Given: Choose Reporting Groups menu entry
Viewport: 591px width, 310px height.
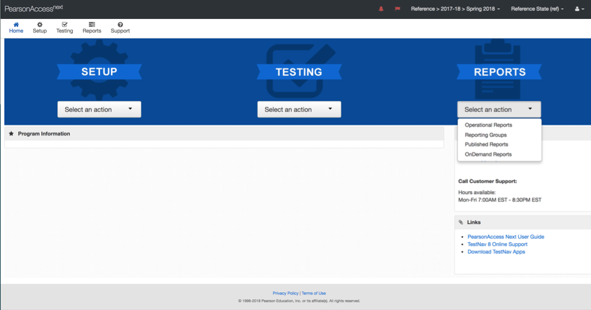Looking at the screenshot, I should pyautogui.click(x=485, y=135).
